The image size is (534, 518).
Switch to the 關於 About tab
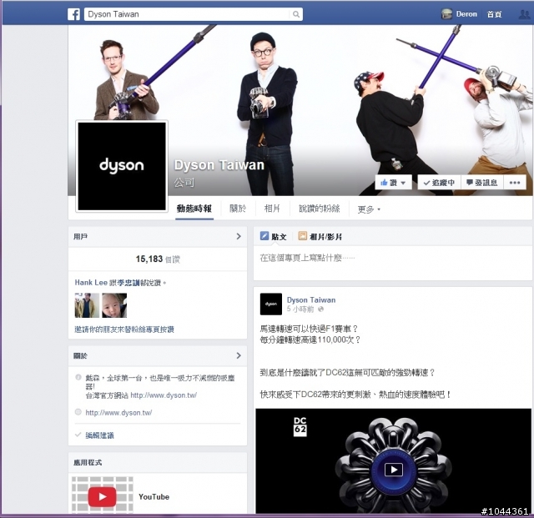(238, 209)
